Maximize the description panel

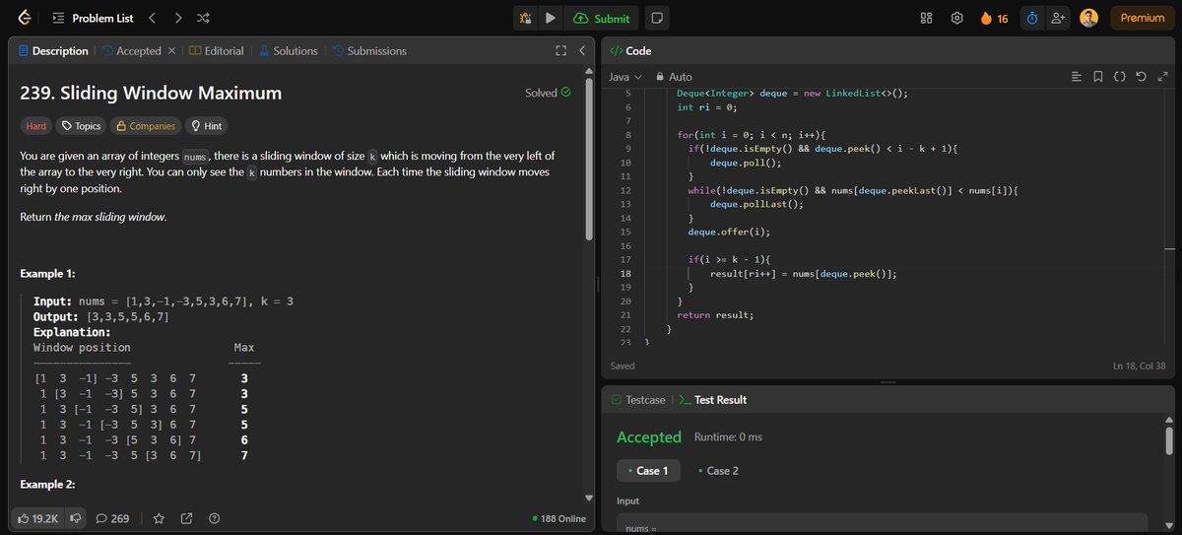(560, 50)
